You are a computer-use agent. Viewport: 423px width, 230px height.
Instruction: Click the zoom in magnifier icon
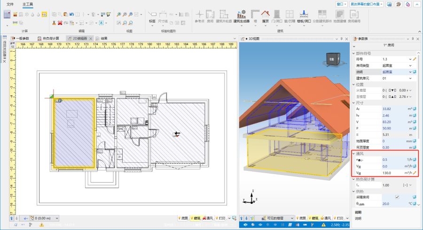(x=119, y=15)
